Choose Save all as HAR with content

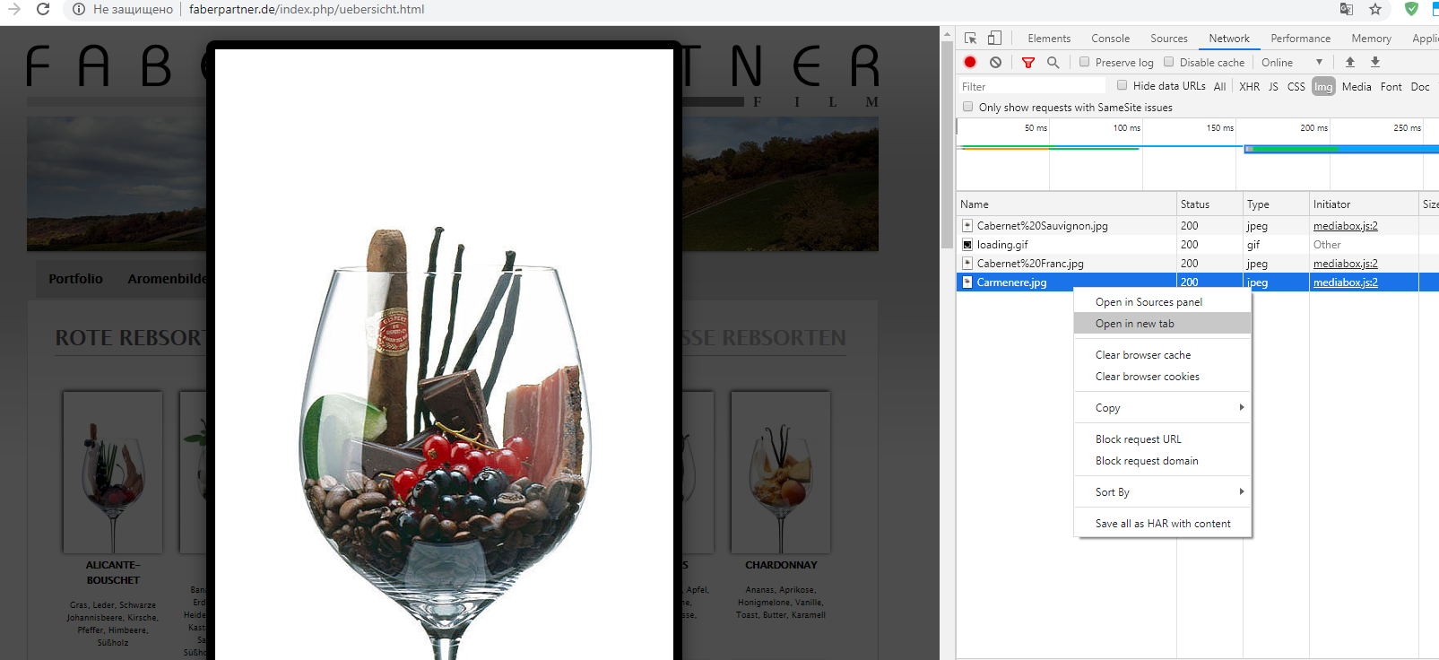1162,524
